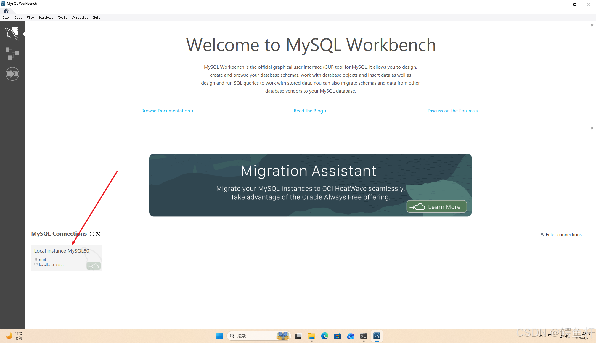Screen dimensions: 596x343
Task: Toggle the Chinese input method indicator
Action: tap(550, 336)
